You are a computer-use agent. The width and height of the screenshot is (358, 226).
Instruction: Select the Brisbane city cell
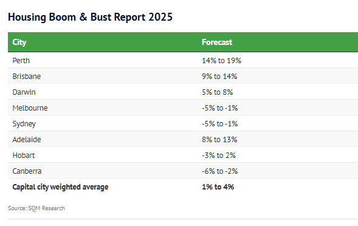(x=27, y=77)
